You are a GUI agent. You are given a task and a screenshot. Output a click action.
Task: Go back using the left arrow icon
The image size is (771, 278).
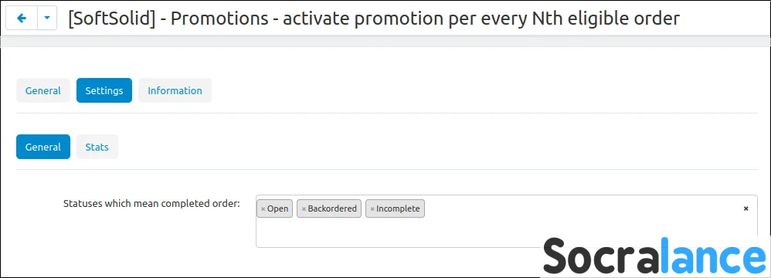[x=22, y=19]
